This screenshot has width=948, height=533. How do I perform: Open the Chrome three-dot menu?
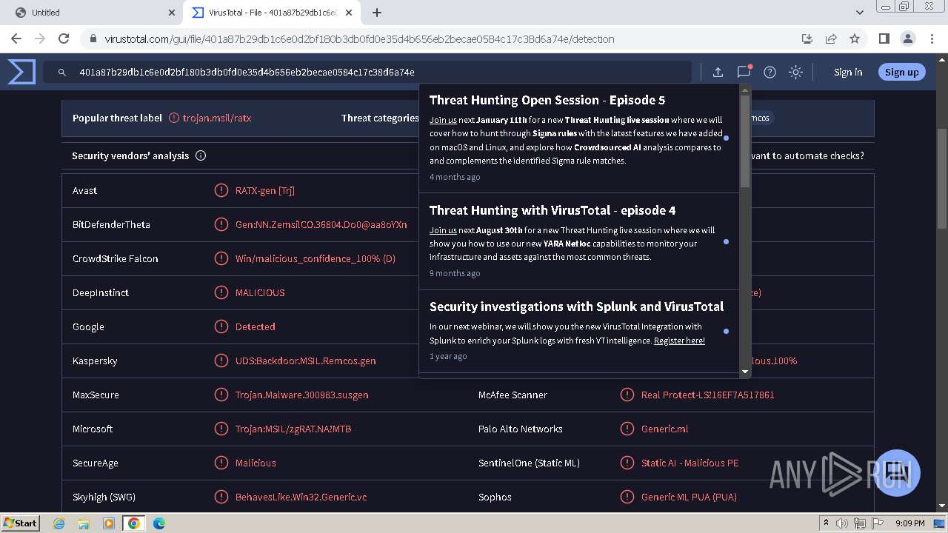tap(932, 38)
